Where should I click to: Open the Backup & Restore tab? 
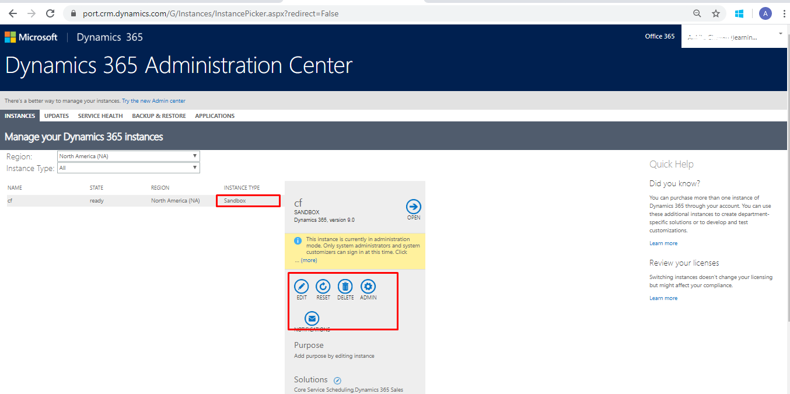[159, 116]
